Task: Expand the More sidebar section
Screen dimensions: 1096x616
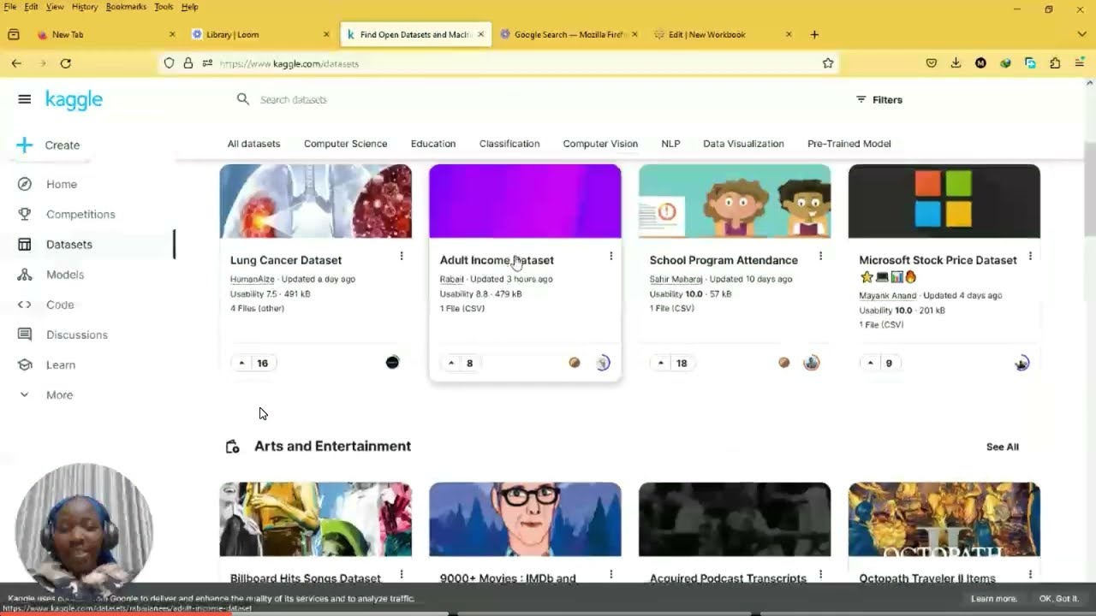Action: coord(59,394)
